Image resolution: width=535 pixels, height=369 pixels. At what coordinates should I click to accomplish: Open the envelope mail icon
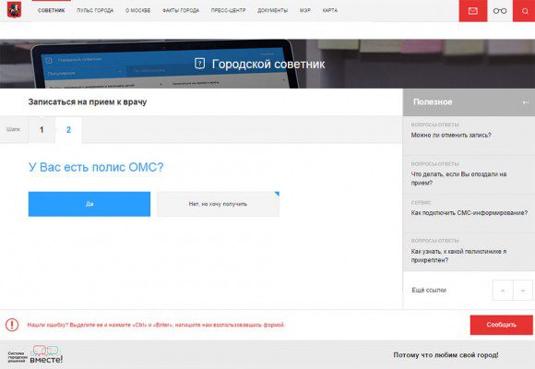coord(473,11)
